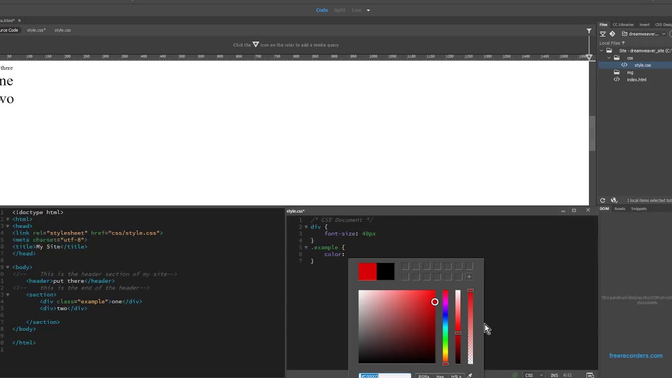Open the Files panel tab

click(604, 25)
